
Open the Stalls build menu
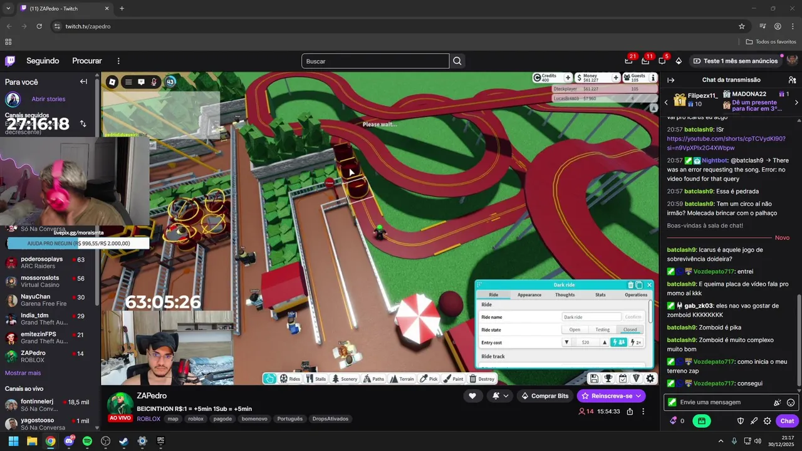tap(316, 378)
